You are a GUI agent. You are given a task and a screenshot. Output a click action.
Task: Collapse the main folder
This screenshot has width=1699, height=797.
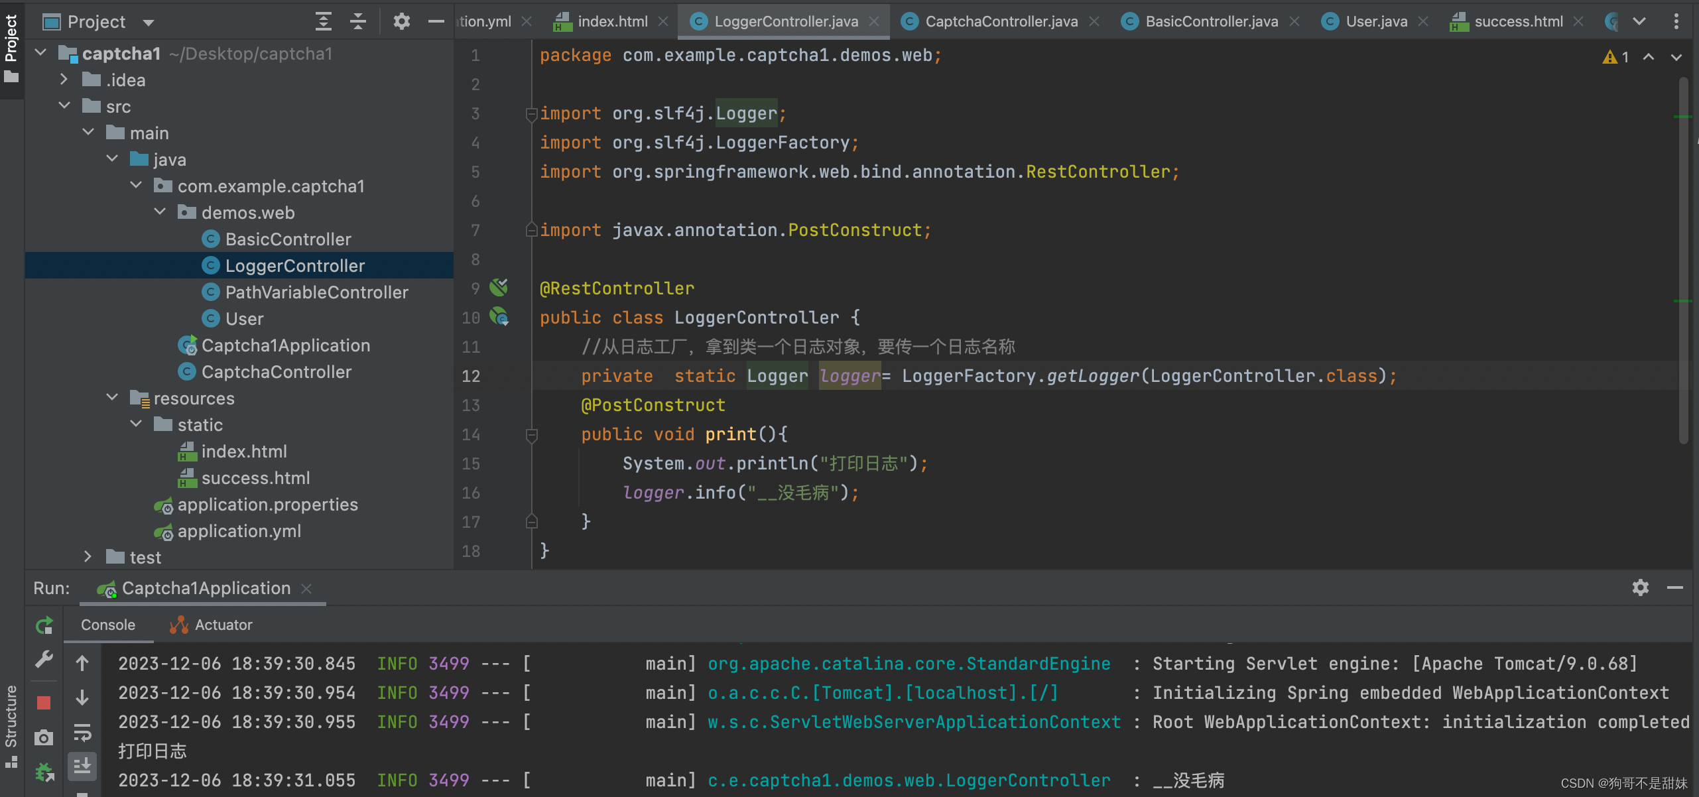tap(88, 132)
